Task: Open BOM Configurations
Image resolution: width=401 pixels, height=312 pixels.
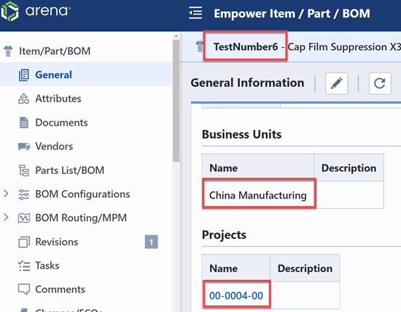Action: (82, 194)
